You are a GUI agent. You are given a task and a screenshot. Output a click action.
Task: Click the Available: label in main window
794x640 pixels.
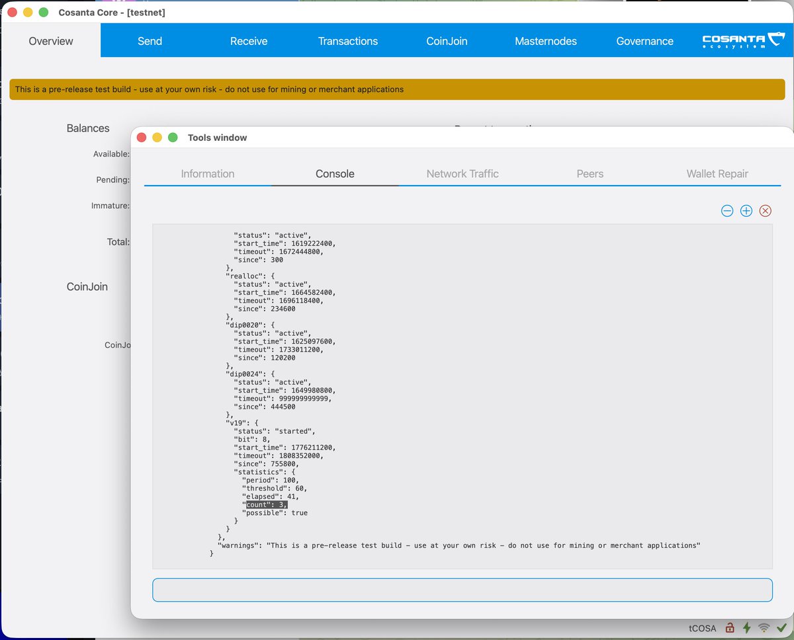(111, 154)
